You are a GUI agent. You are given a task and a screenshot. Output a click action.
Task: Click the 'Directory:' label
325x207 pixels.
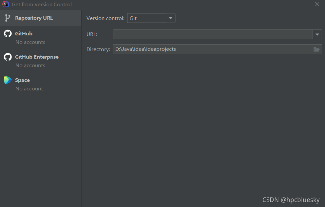click(x=98, y=49)
